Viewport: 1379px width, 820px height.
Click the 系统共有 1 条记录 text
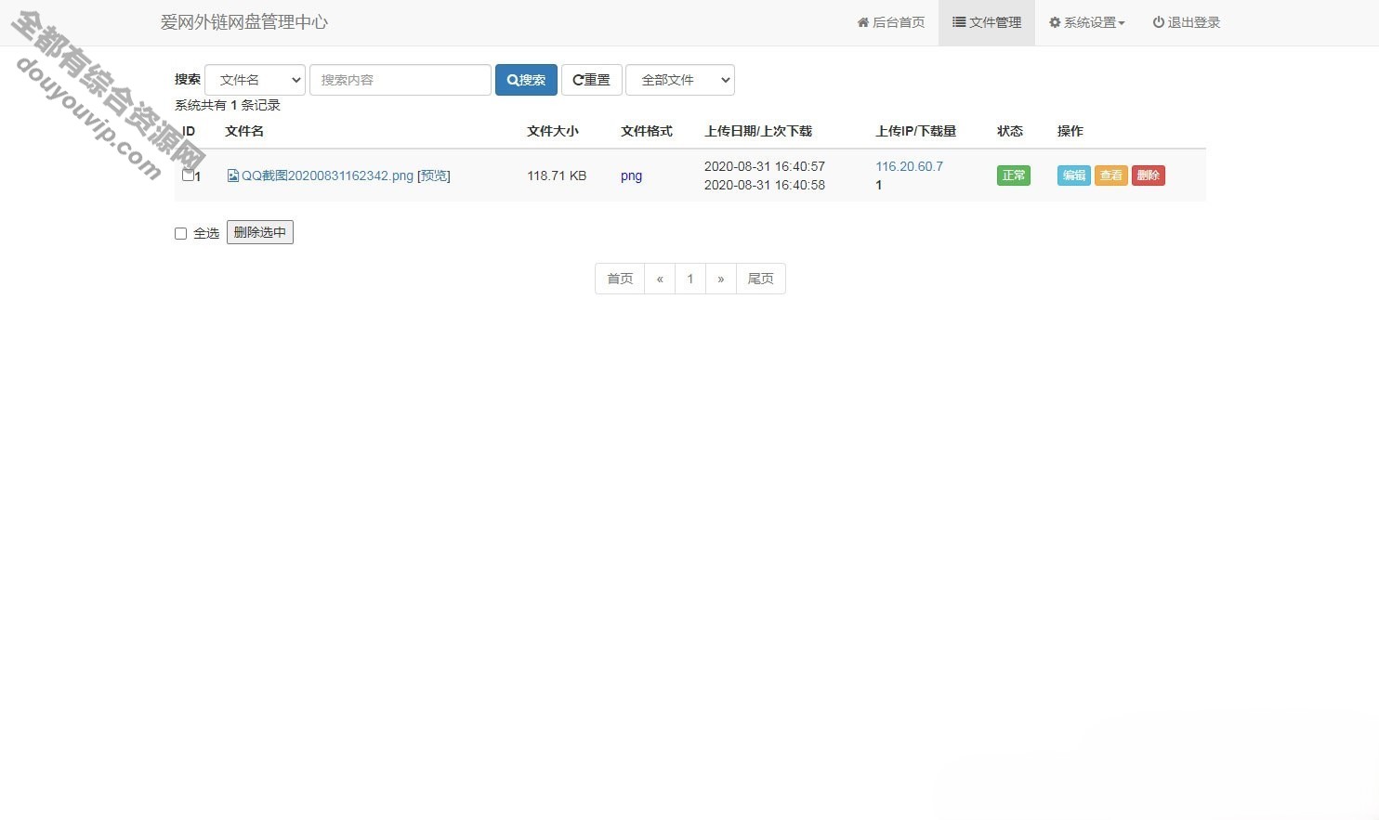pyautogui.click(x=228, y=105)
